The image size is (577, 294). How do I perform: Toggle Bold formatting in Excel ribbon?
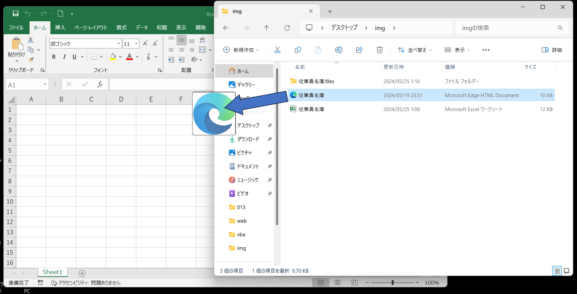(x=54, y=57)
